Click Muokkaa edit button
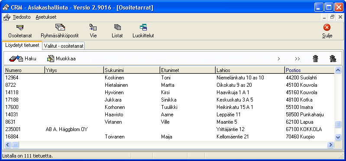The image size is (346, 161). pos(61,59)
